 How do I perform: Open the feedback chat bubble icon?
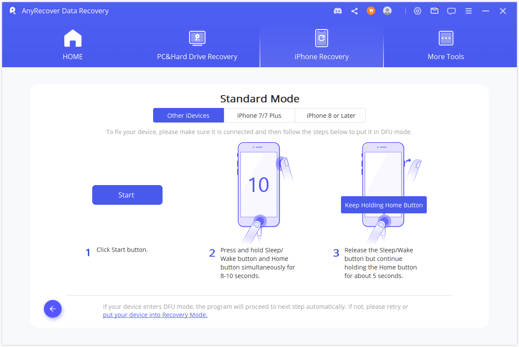click(x=451, y=11)
